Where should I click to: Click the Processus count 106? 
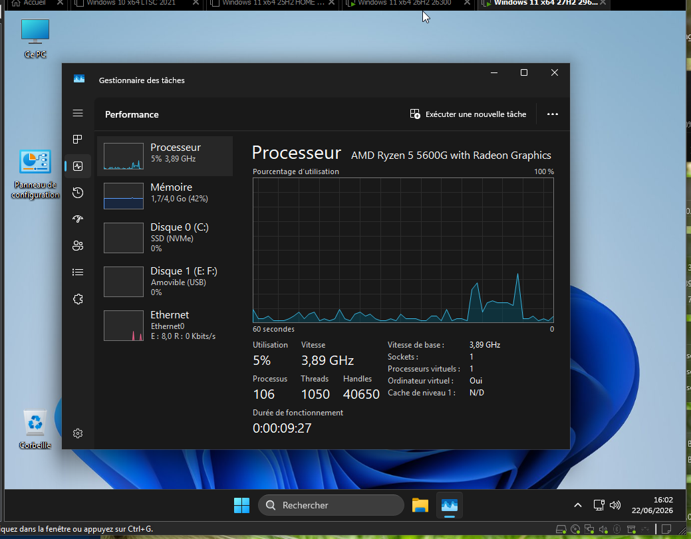[264, 394]
